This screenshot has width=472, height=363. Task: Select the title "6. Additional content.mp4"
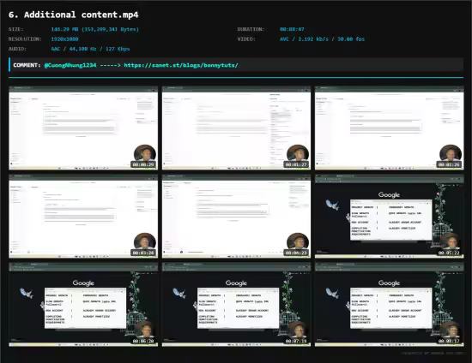click(74, 15)
